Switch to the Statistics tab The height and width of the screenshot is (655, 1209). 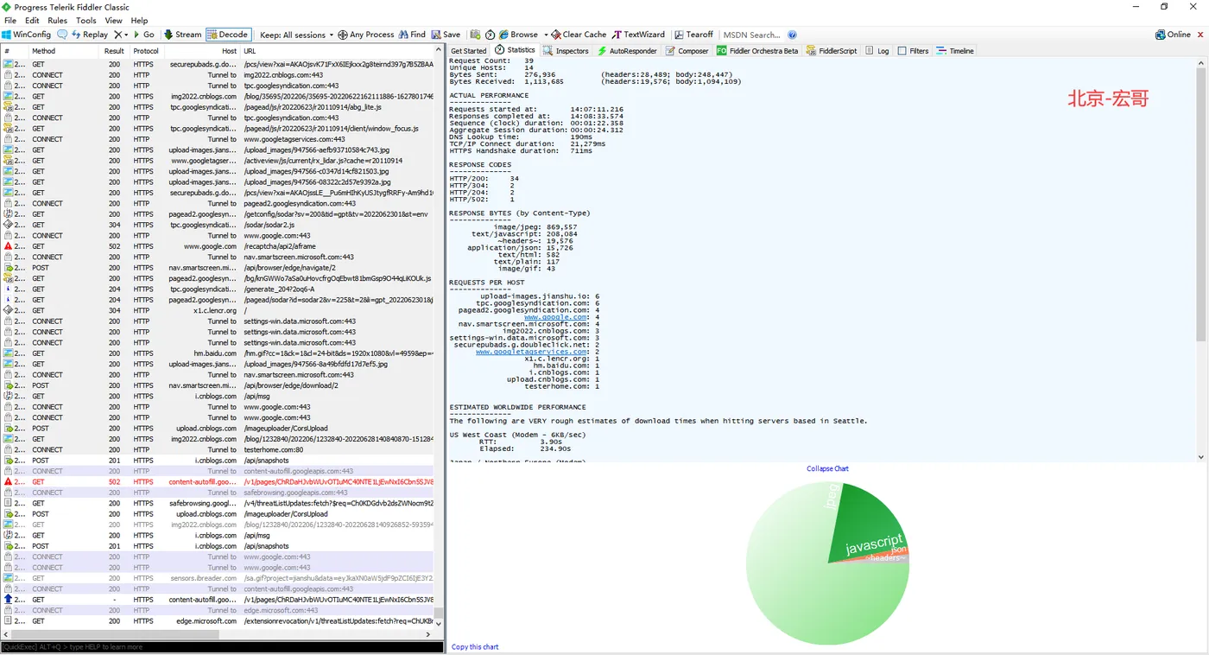[x=516, y=50]
